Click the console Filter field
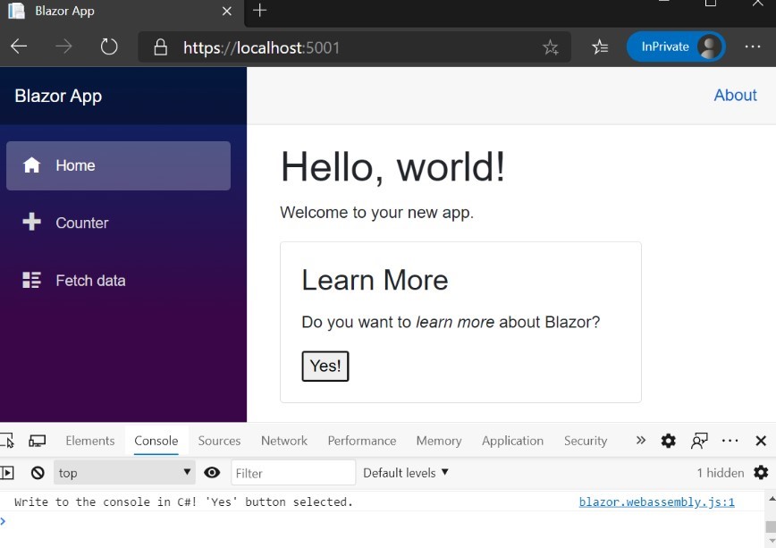Screen dimensions: 776x548 coord(293,473)
